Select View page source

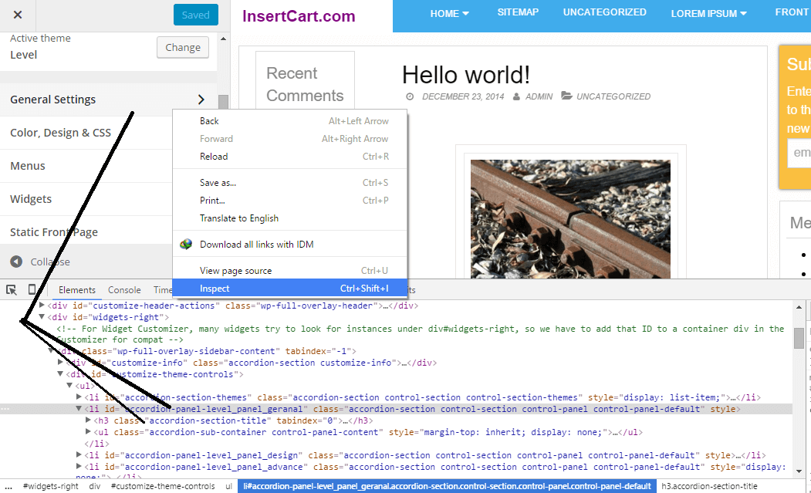289,271
